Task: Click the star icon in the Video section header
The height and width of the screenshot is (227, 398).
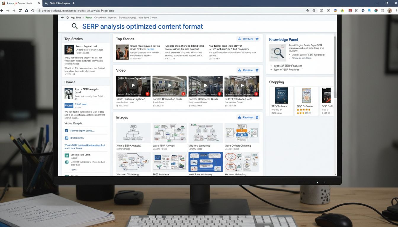Action: 257,70
